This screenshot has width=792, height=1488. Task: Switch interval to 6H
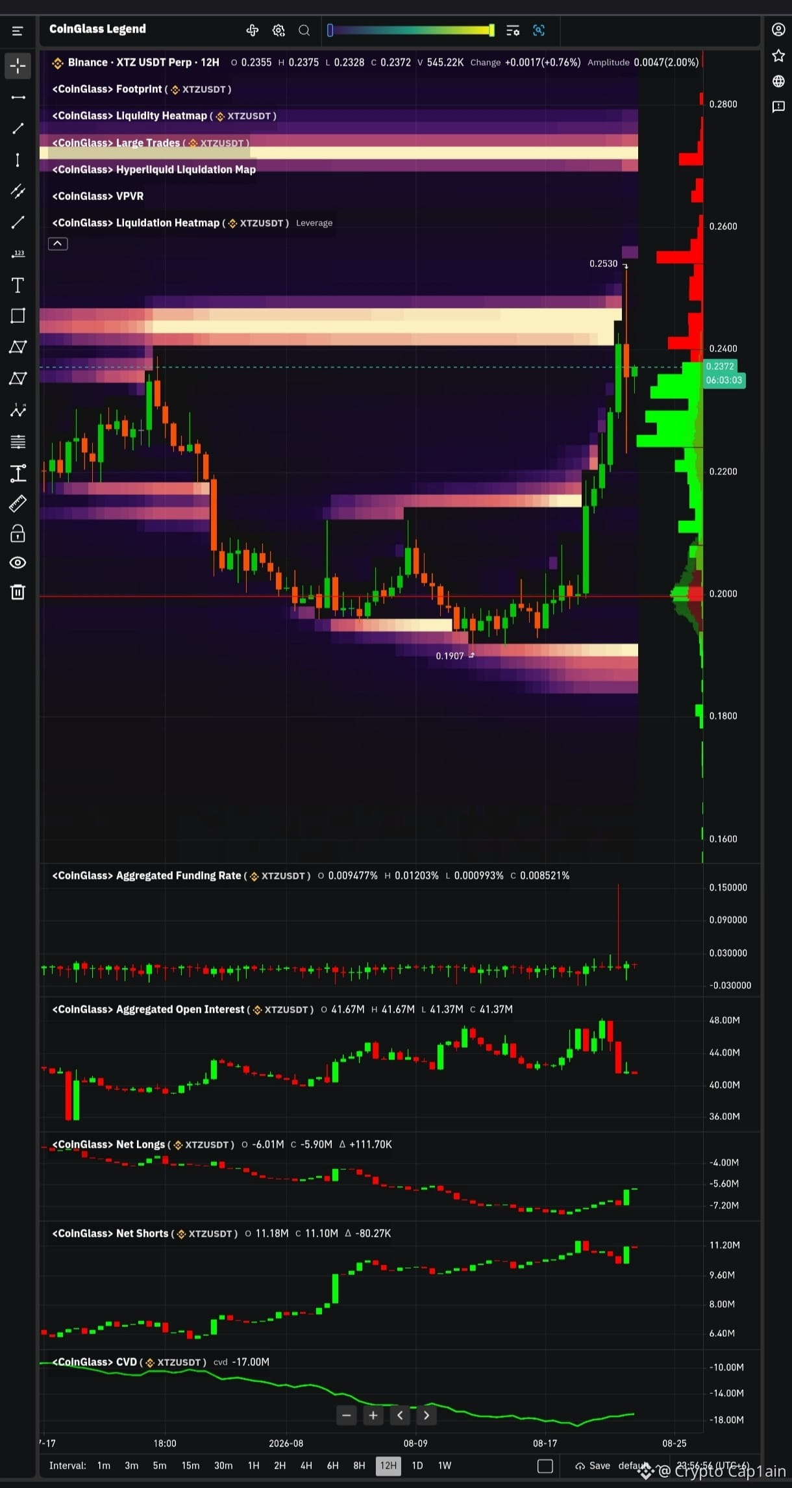(x=333, y=1465)
